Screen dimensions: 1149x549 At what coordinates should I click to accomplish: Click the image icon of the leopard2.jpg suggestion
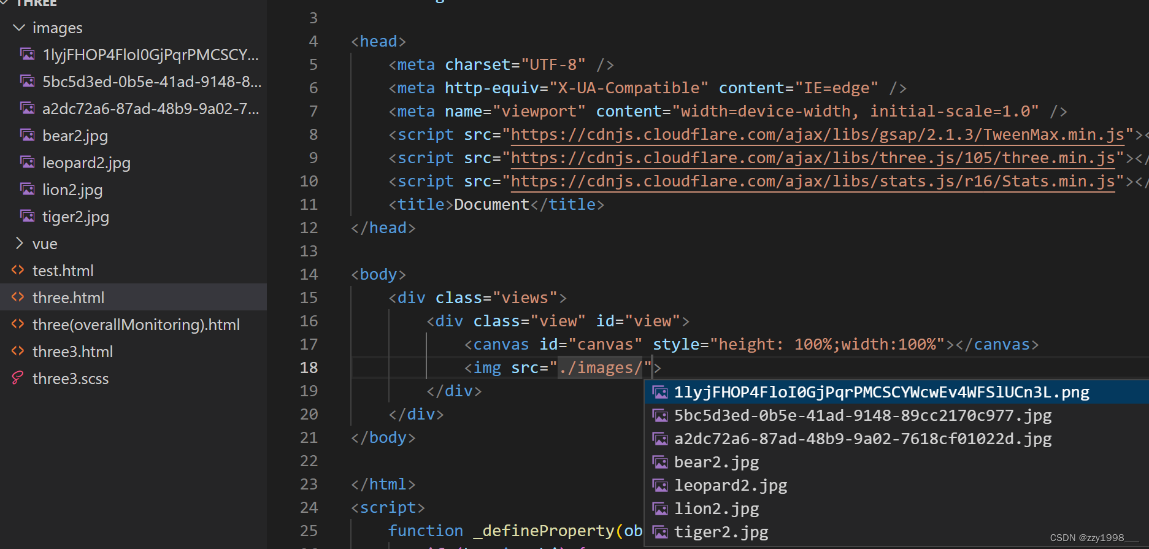click(x=660, y=485)
